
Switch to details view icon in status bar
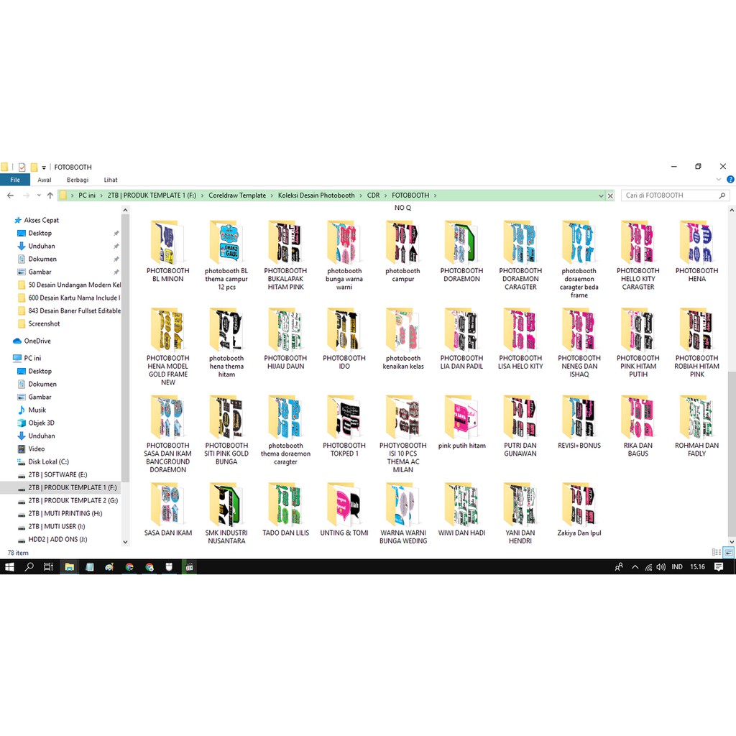(716, 552)
